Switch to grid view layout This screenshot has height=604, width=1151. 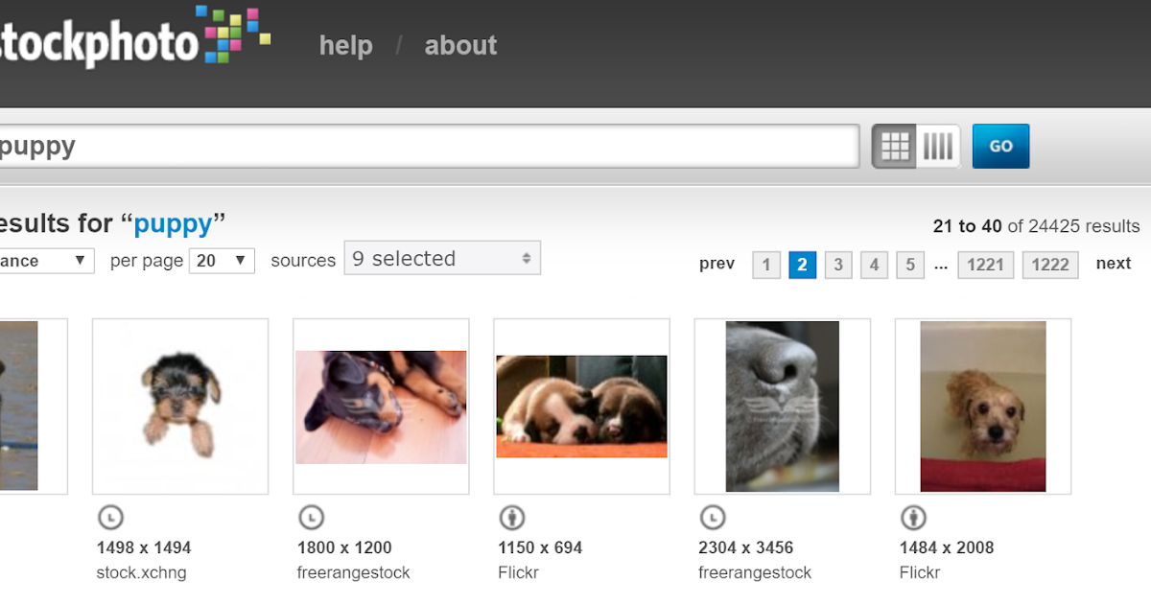pyautogui.click(x=894, y=147)
